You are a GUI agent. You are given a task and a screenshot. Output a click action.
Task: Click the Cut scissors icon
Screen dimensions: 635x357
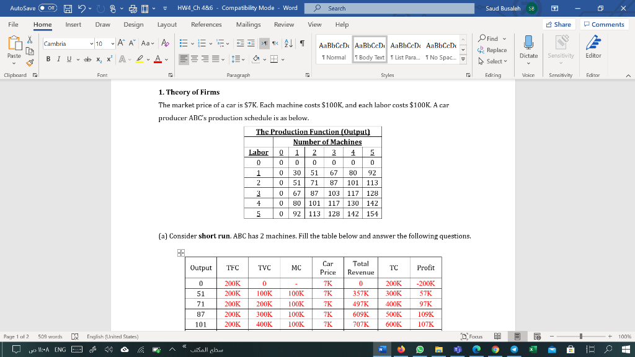(x=30, y=40)
